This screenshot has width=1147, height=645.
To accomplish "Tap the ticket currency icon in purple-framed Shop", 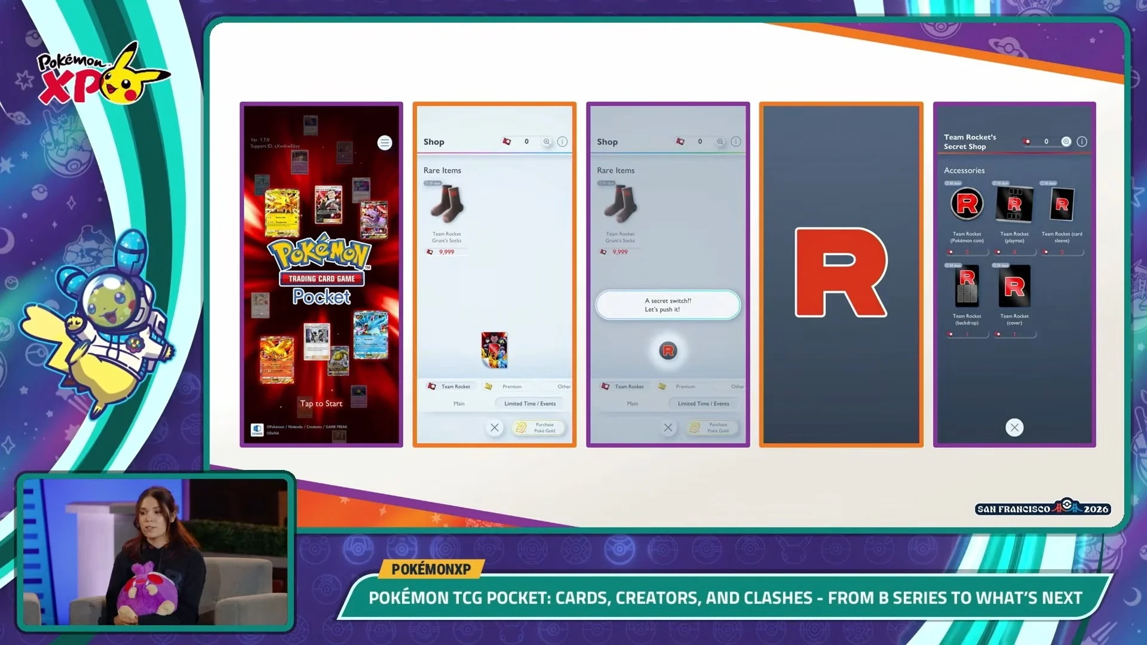I will pos(680,142).
